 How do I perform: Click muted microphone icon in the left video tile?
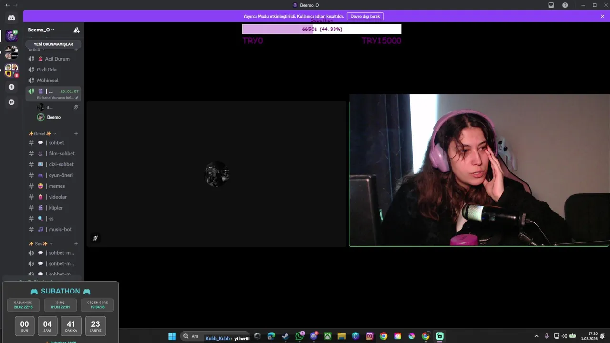pos(95,238)
